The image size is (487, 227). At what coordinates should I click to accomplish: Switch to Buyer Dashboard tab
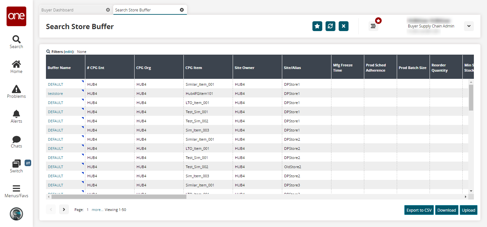57,10
